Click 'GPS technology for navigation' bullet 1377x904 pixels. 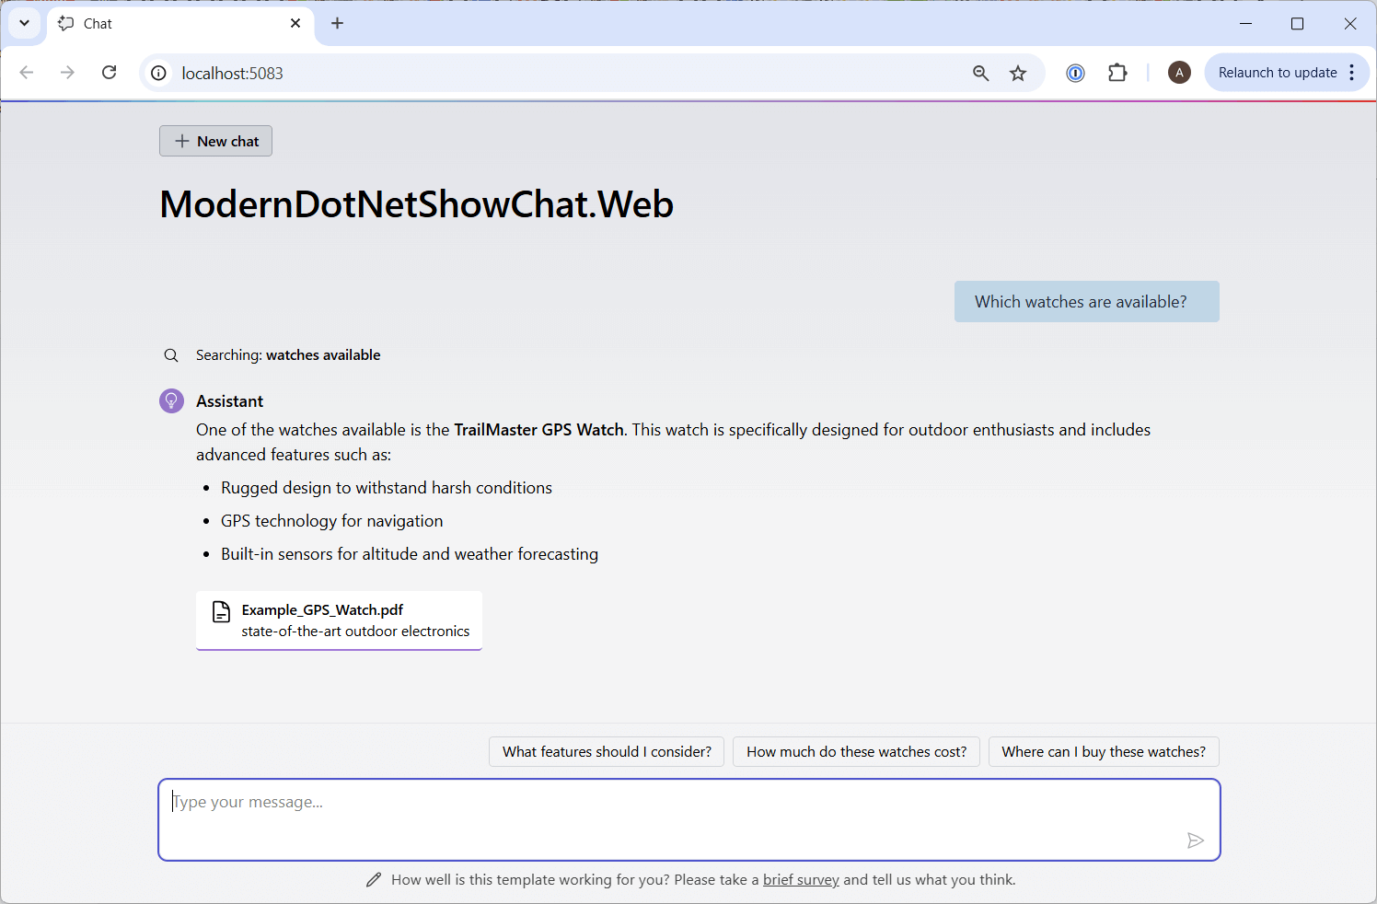click(x=332, y=521)
